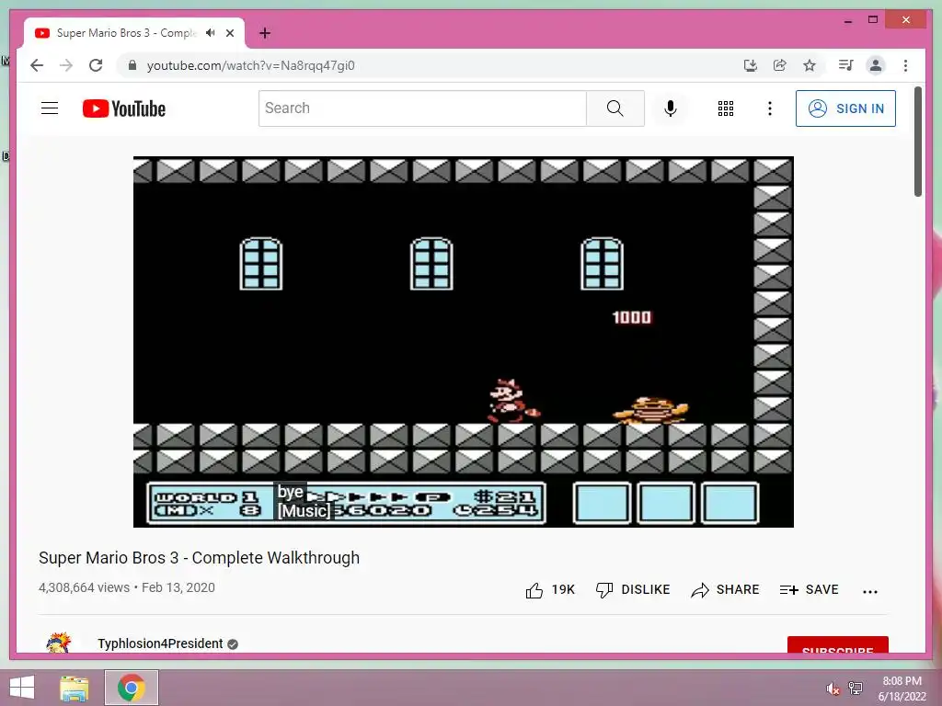
Task: Open the YouTube apps grid
Action: coord(726,108)
